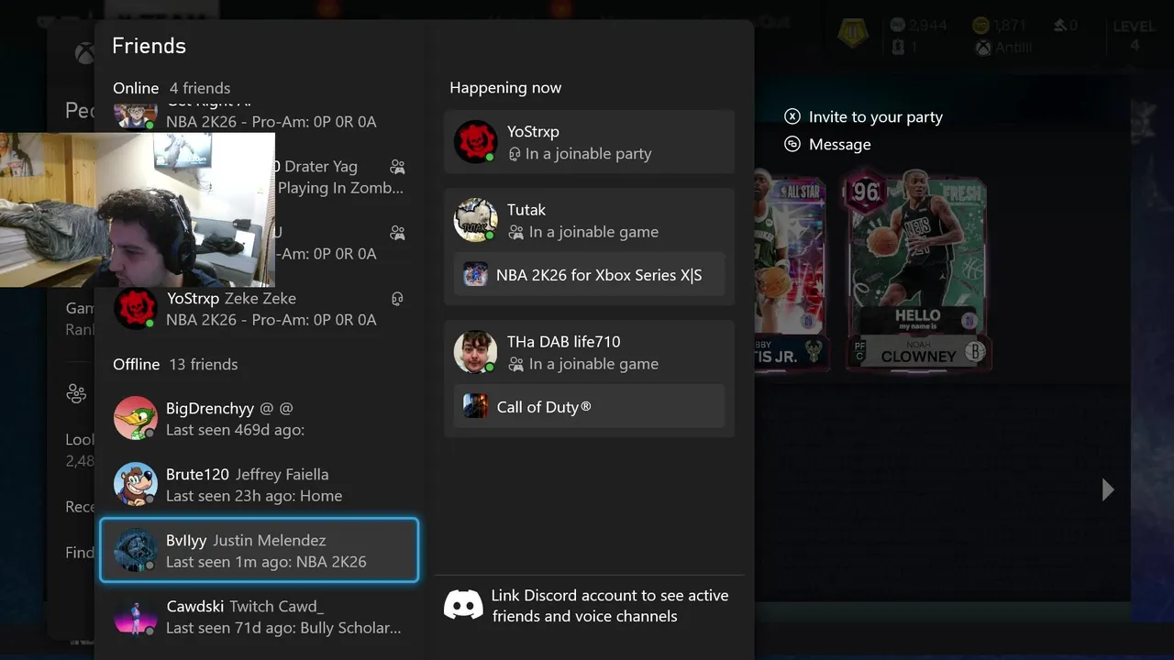Choose Message option

click(x=827, y=144)
